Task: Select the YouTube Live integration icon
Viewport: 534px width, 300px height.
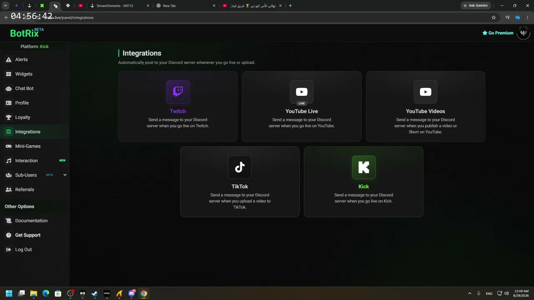Action: tap(302, 92)
